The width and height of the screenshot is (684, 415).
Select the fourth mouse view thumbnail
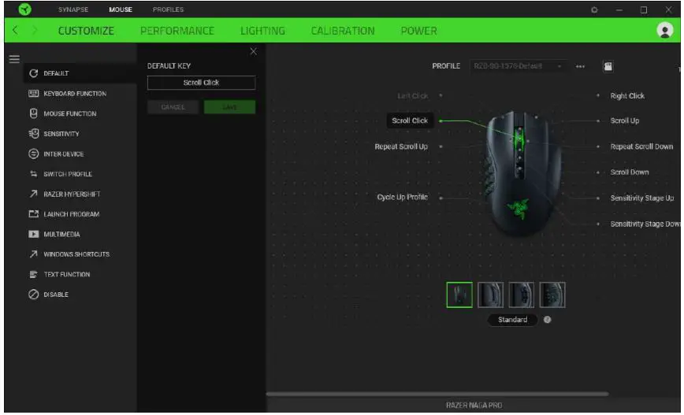pos(552,295)
